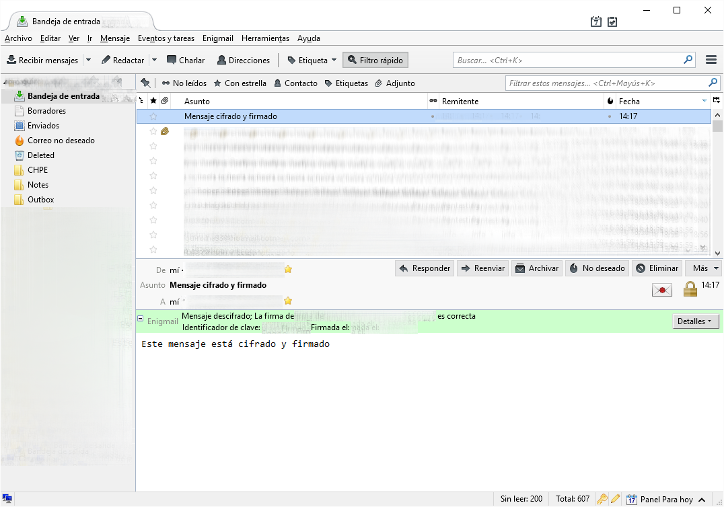Click the message list scrollbar down arrow

[x=717, y=253]
